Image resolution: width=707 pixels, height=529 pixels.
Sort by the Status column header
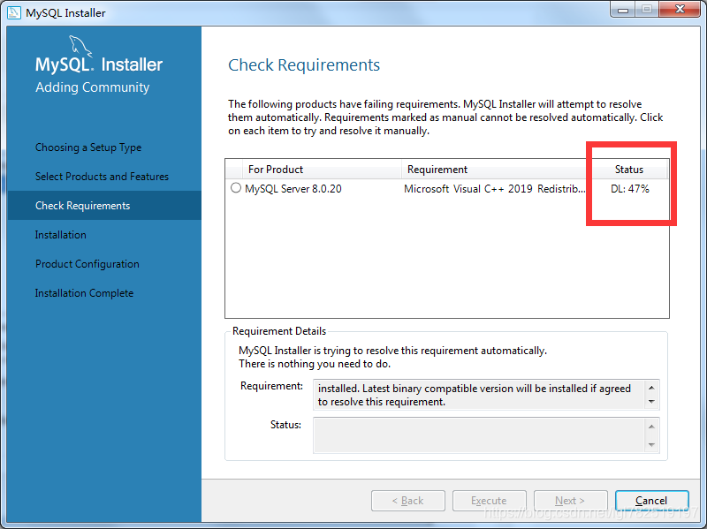pyautogui.click(x=629, y=170)
